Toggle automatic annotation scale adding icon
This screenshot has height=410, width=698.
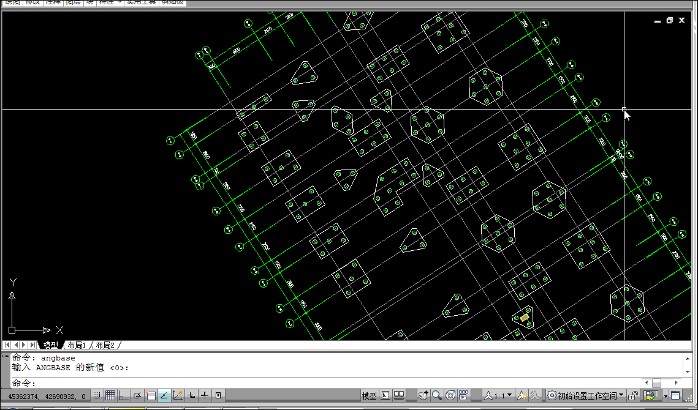click(534, 395)
